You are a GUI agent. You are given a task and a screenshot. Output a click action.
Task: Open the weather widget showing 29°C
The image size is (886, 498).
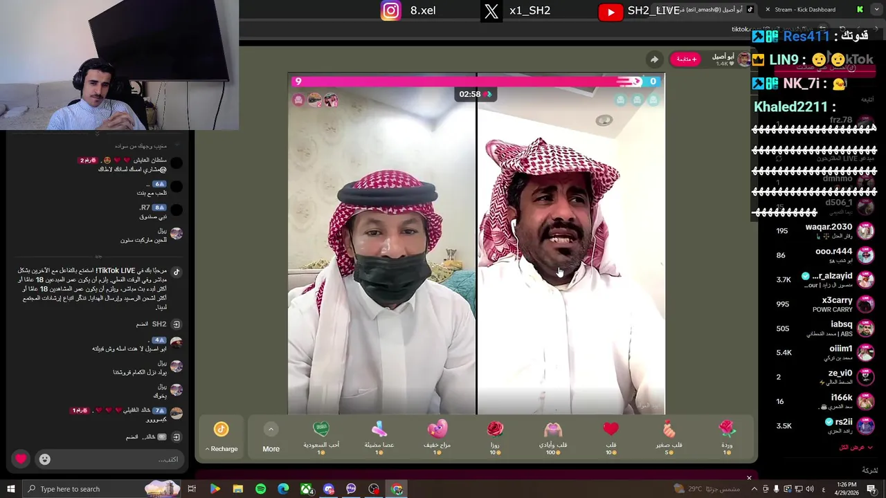706,489
